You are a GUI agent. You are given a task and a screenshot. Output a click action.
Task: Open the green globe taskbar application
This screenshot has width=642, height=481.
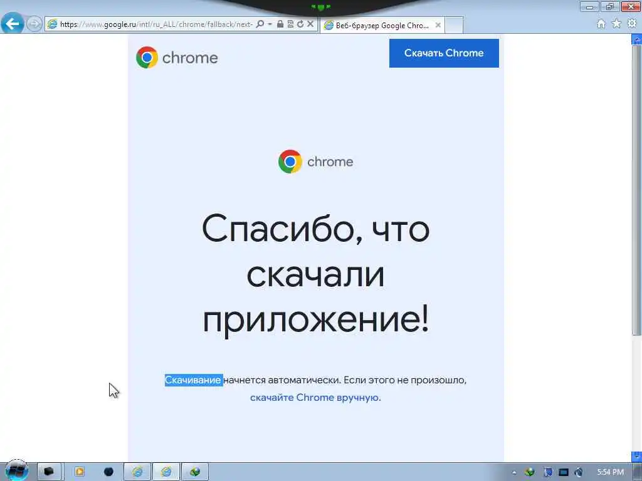click(195, 472)
